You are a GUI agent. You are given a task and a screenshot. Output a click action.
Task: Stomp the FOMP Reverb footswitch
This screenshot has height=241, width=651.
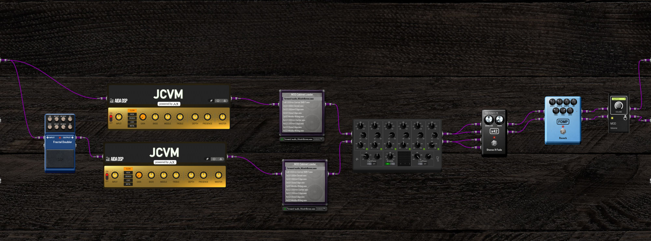pos(563,132)
